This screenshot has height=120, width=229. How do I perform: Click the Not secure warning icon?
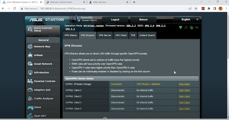point(22,9)
